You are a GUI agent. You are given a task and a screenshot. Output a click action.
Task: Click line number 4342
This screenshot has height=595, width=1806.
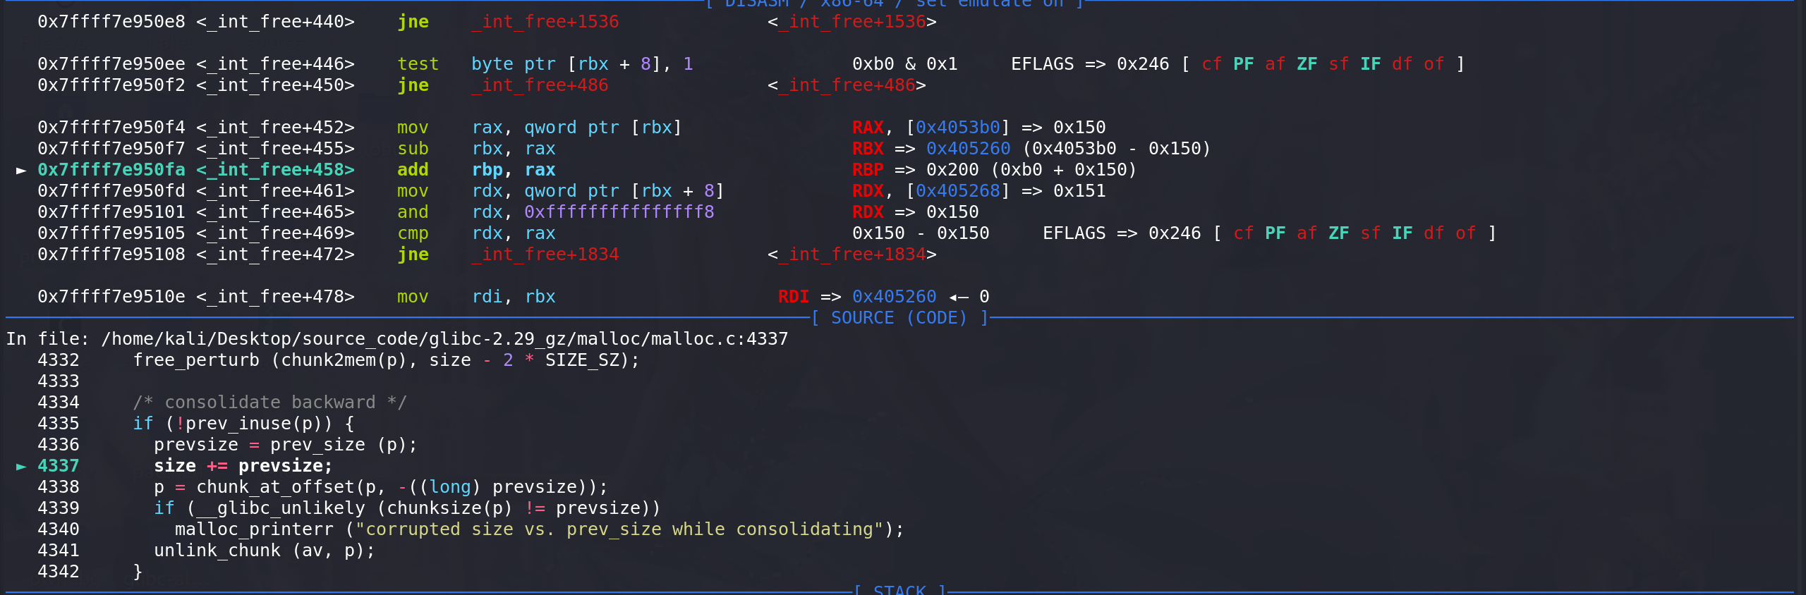pos(59,572)
